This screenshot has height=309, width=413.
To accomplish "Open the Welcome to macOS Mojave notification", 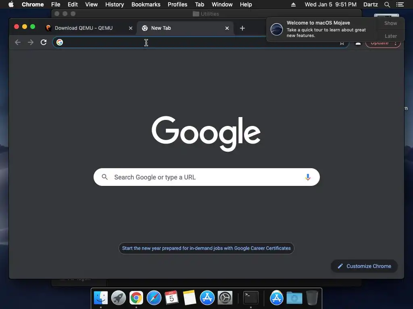I will (321, 29).
